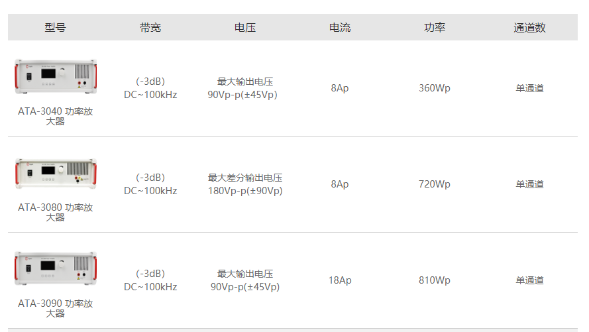The height and width of the screenshot is (332, 589).
Task: Click the 通道数 column header
Action: [529, 27]
